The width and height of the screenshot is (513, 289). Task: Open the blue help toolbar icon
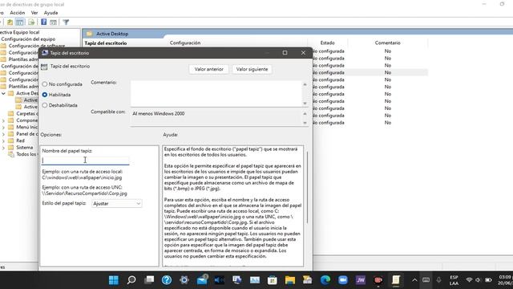pos(43,22)
